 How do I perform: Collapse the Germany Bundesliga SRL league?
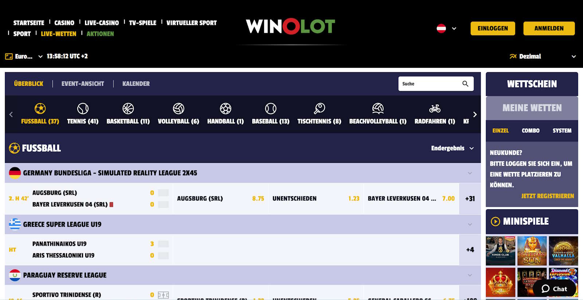click(x=470, y=173)
